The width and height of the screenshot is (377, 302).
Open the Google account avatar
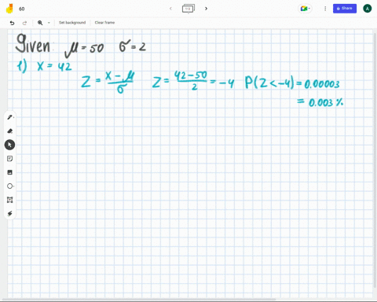coord(368,9)
